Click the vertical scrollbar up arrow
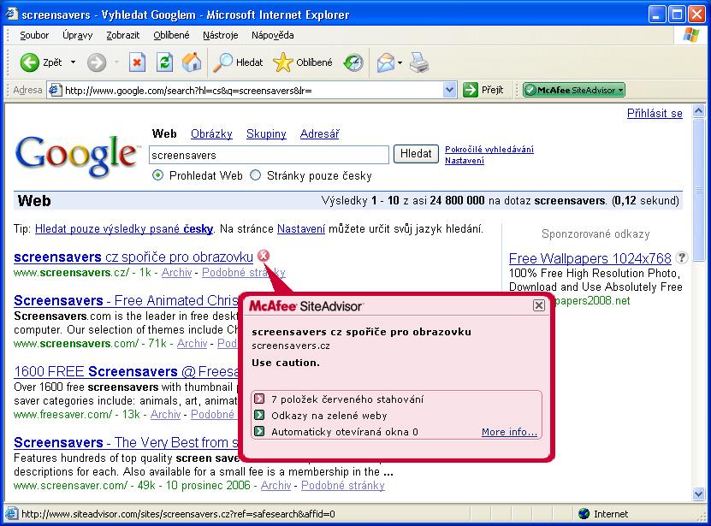 pyautogui.click(x=699, y=111)
